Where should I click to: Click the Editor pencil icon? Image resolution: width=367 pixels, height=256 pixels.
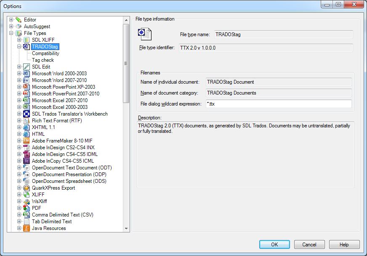click(19, 20)
